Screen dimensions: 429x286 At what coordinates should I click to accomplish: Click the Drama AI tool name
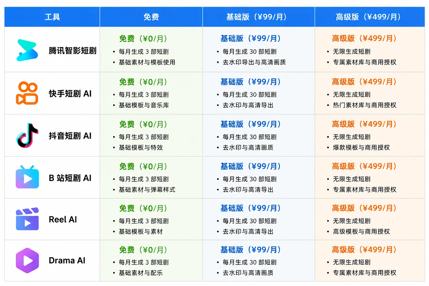(67, 261)
